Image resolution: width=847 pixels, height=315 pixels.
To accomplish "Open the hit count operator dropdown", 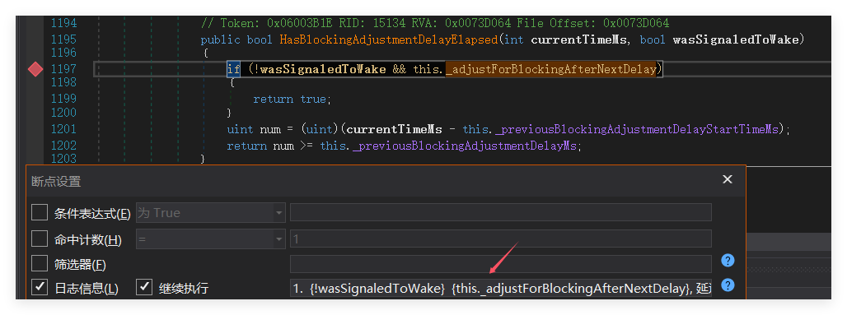I will click(x=211, y=239).
